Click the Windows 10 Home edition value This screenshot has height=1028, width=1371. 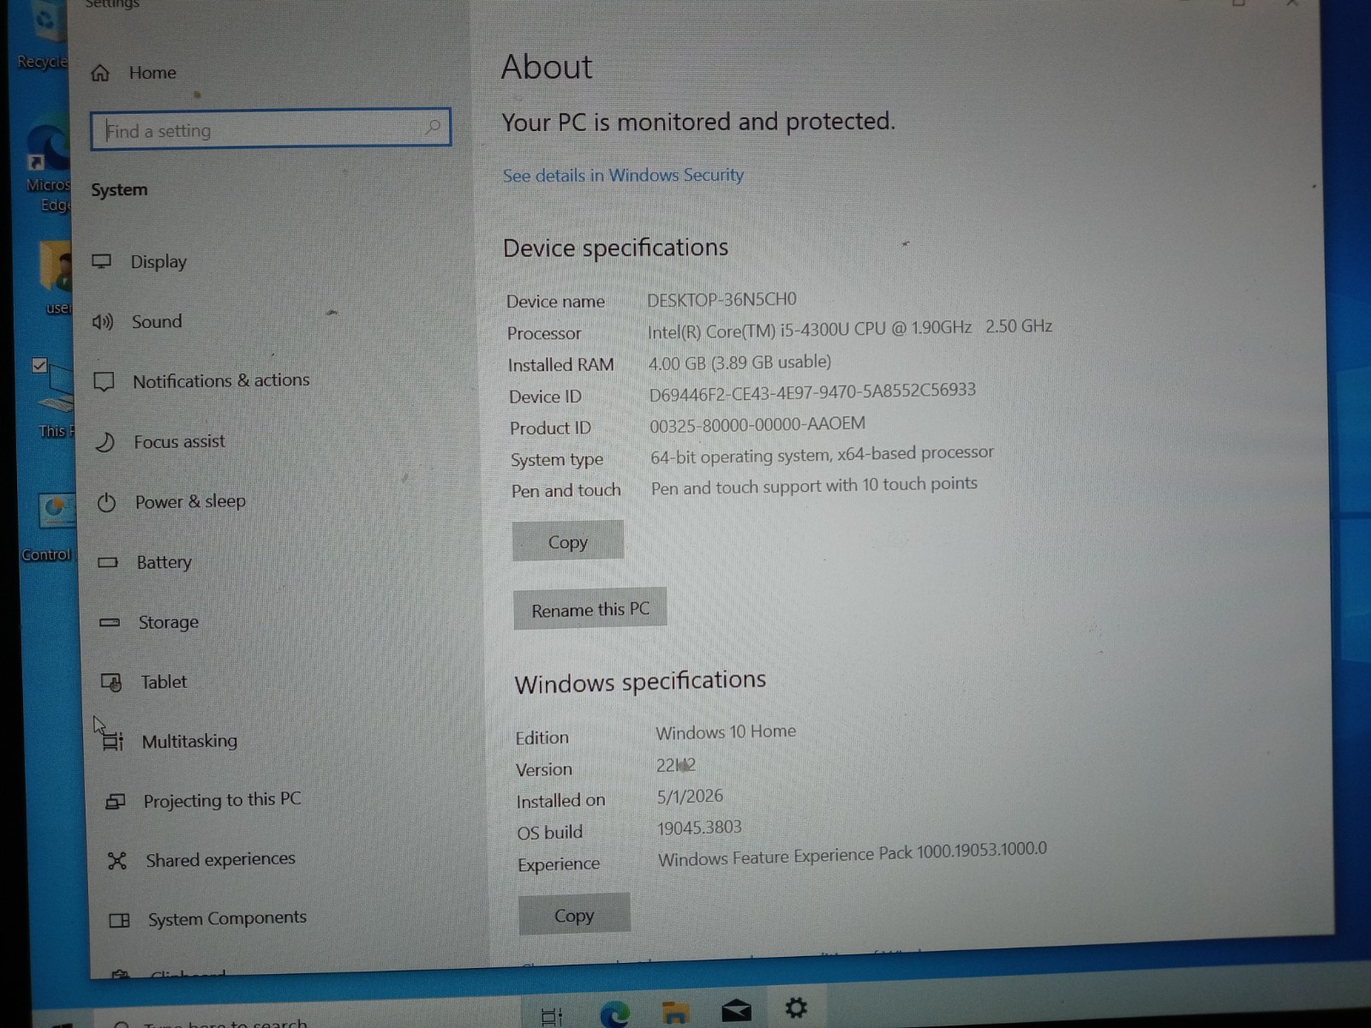tap(726, 732)
